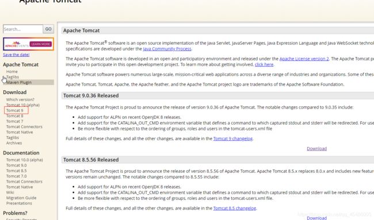Open the Apache License version 2 link
Screen dimensions: 374x220
[304, 59]
